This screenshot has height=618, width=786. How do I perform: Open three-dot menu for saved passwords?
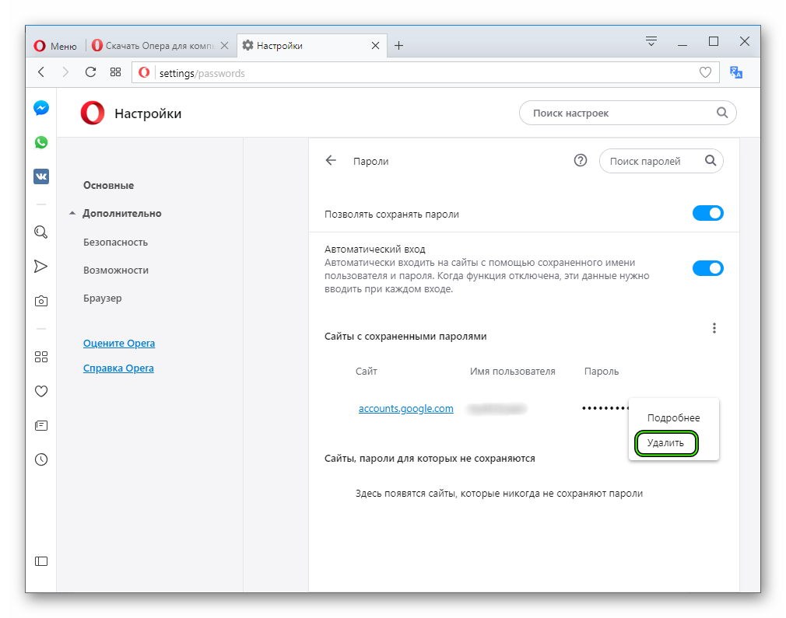click(x=714, y=328)
